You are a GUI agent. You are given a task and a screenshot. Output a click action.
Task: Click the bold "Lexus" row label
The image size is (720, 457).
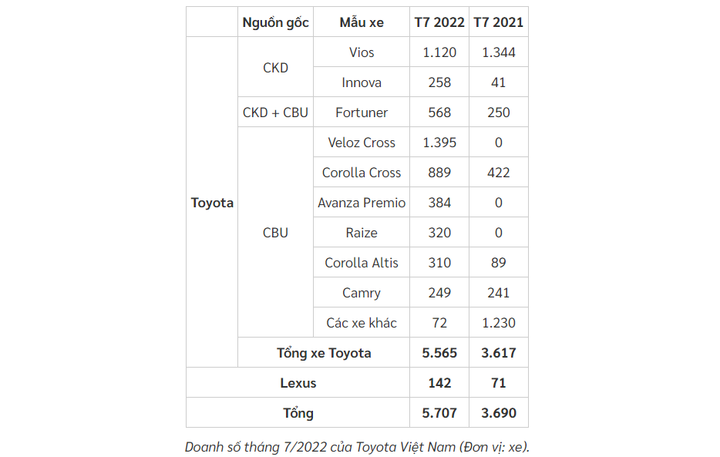[298, 383]
